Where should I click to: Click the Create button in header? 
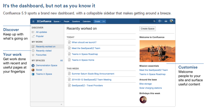pyautogui.click(x=97, y=22)
